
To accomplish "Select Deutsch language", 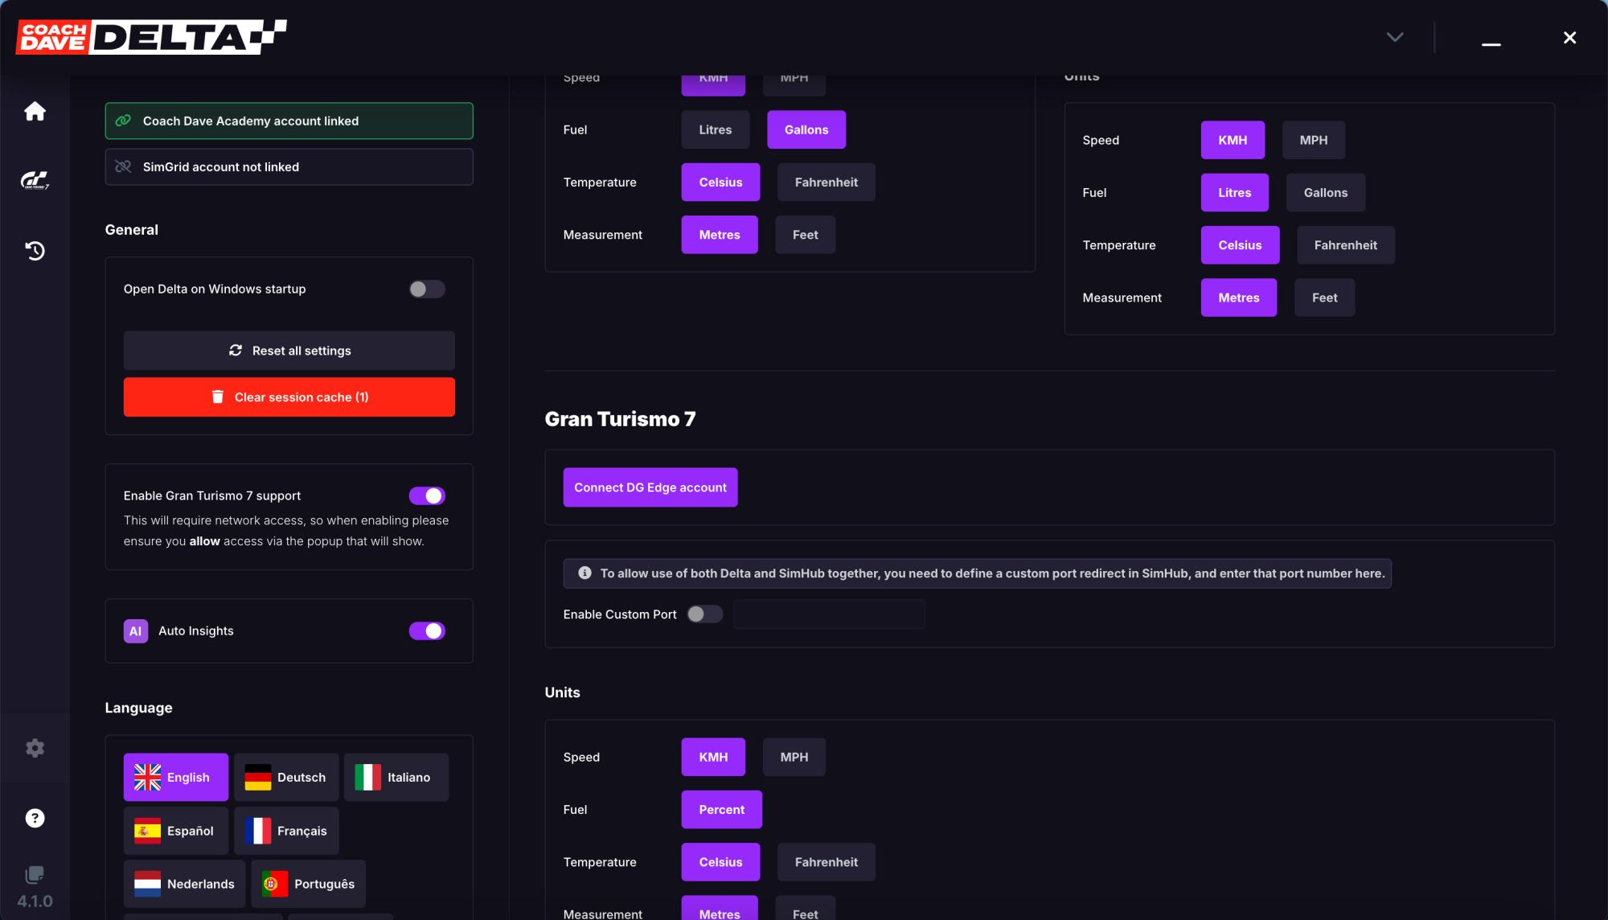I will pyautogui.click(x=286, y=778).
